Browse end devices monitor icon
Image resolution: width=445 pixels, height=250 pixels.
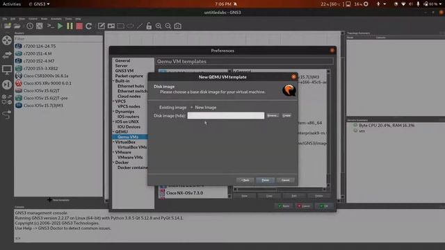click(x=7, y=69)
